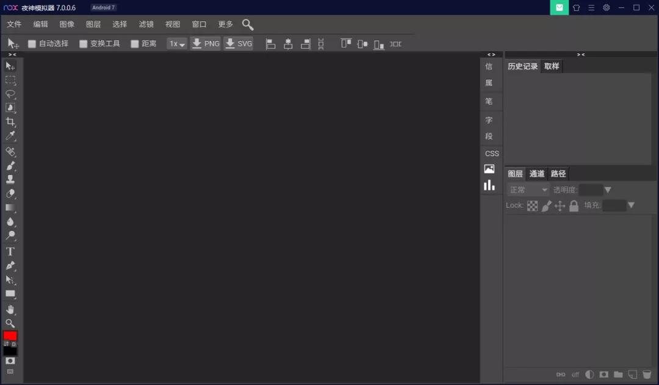Enable the 自动选择 checkbox
Viewport: 659px width, 385px height.
tap(32, 43)
